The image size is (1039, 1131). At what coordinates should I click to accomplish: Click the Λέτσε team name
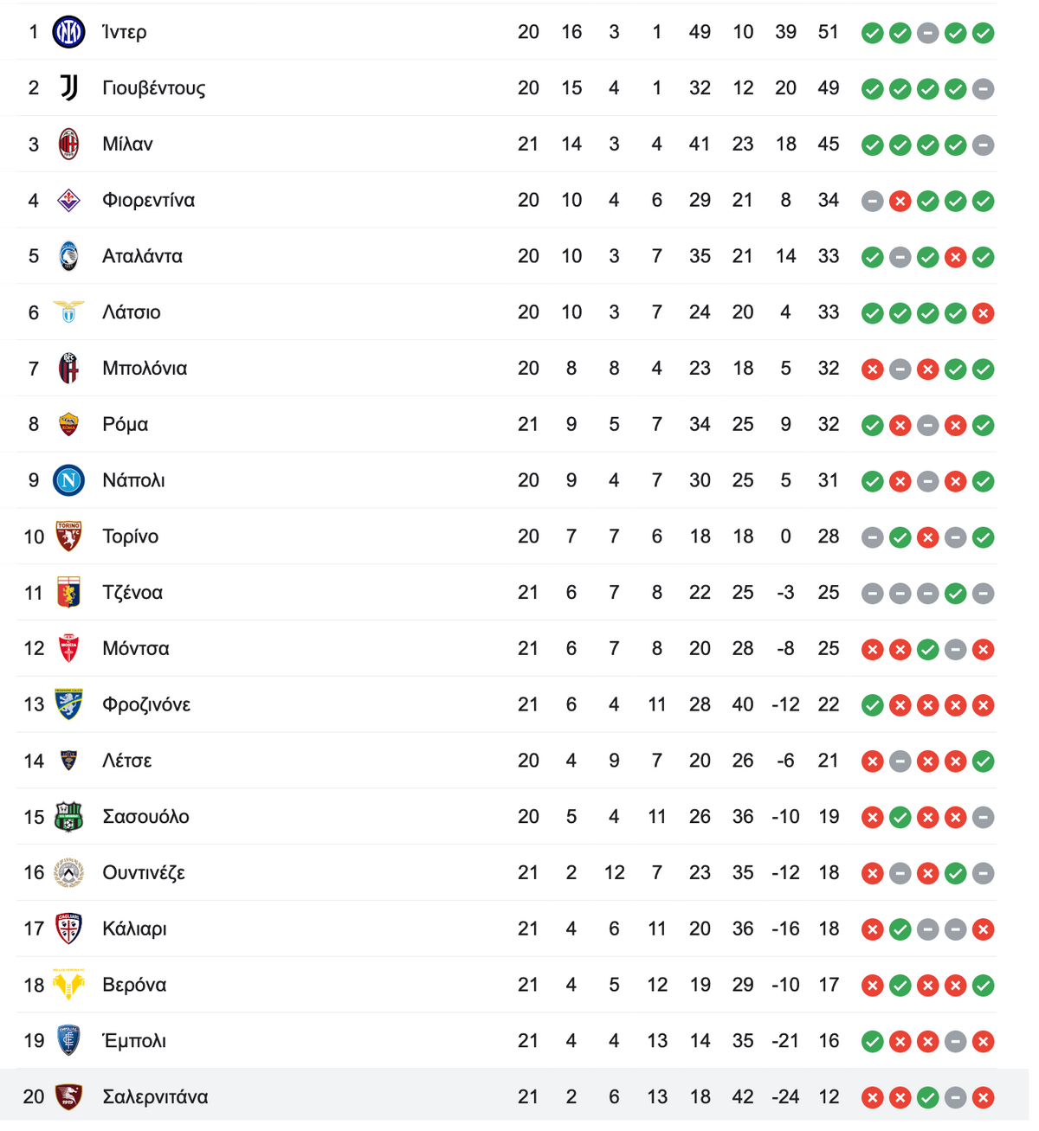coord(126,761)
